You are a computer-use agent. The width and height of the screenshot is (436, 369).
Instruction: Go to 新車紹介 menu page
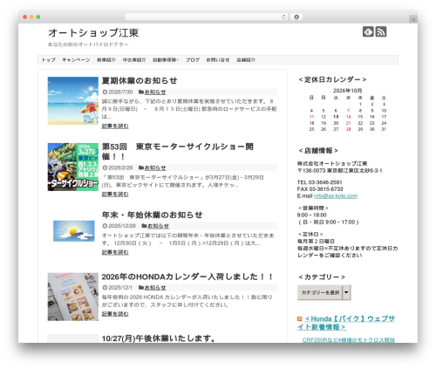tap(106, 60)
